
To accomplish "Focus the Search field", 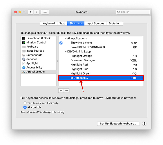I will coord(133,12).
